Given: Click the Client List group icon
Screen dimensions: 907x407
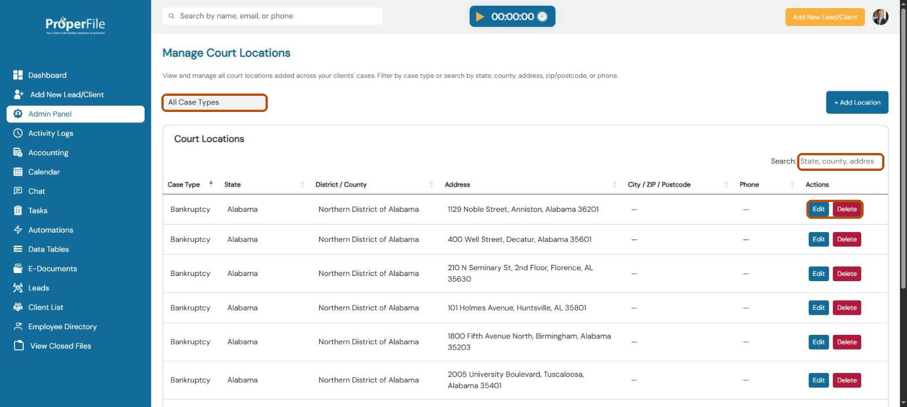Looking at the screenshot, I should pos(18,307).
